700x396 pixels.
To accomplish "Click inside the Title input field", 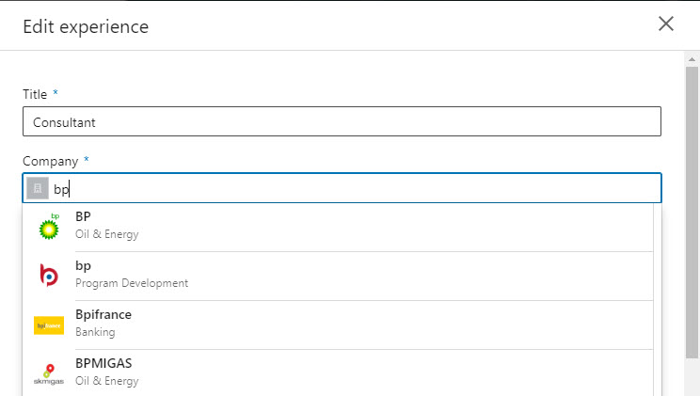I will [342, 121].
